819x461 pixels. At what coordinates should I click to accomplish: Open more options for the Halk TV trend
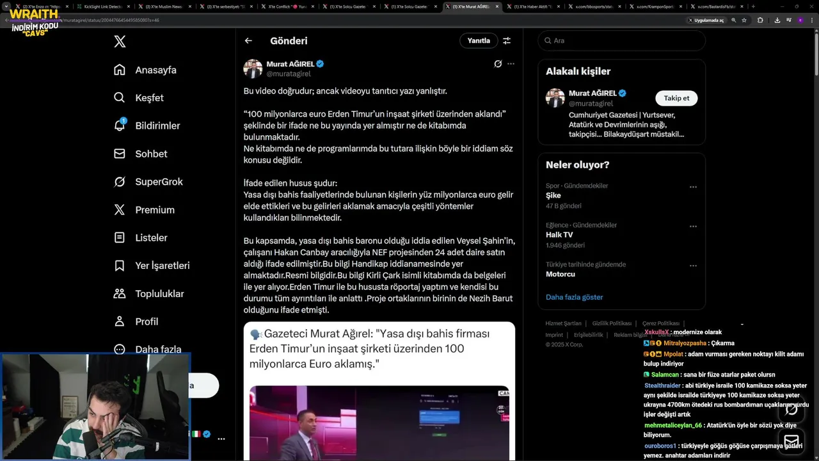click(693, 226)
